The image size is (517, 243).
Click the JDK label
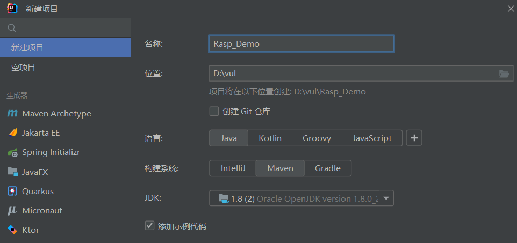153,198
